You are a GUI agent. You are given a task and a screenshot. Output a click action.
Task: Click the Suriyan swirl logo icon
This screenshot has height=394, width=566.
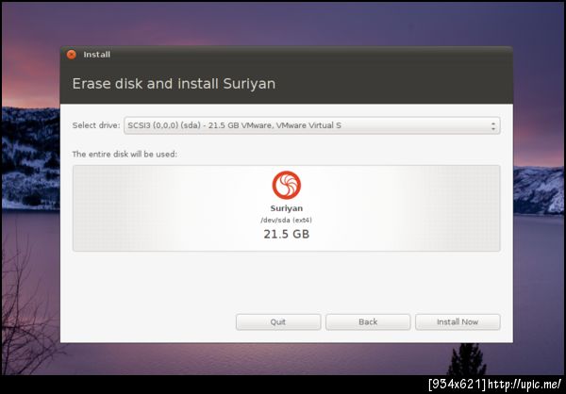tap(286, 185)
